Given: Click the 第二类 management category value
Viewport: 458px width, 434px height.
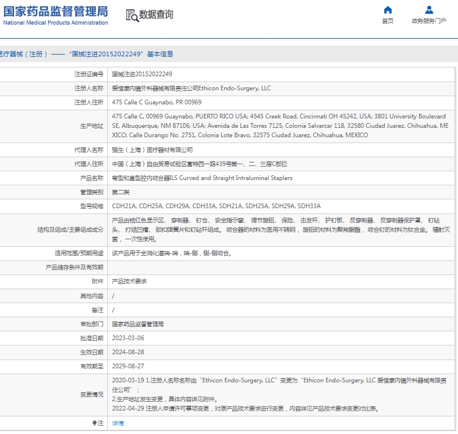Looking at the screenshot, I should [x=121, y=192].
